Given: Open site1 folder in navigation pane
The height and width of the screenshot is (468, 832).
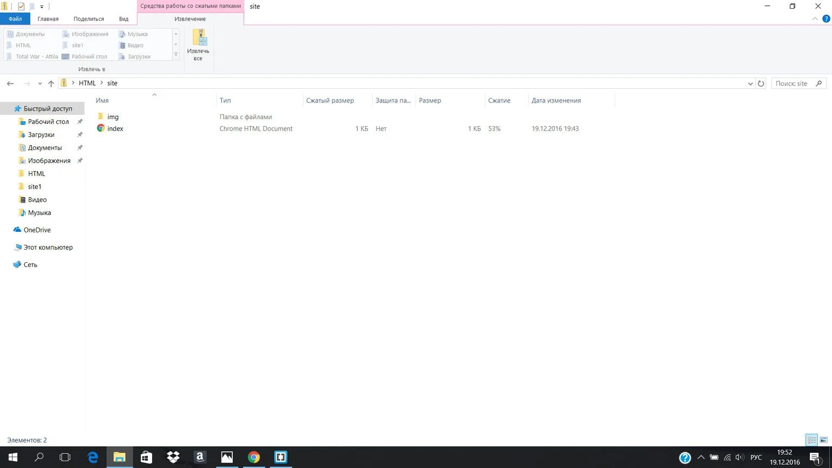Looking at the screenshot, I should click(35, 187).
